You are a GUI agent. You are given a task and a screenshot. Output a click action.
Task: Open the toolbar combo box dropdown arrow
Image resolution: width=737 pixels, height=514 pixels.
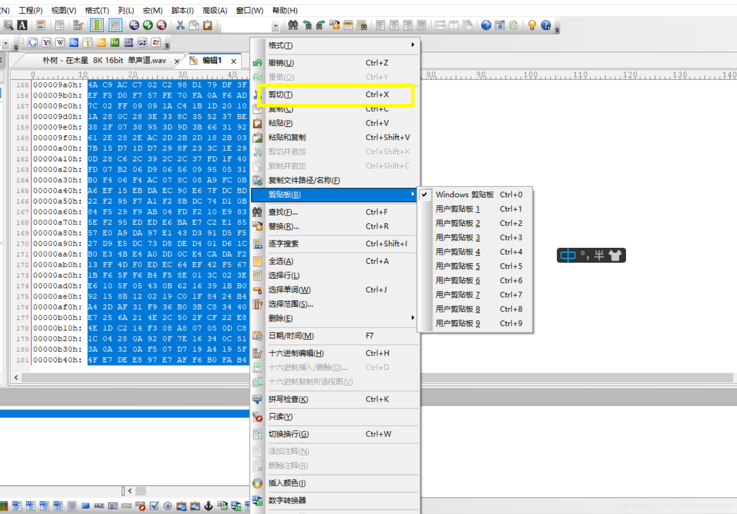275,25
